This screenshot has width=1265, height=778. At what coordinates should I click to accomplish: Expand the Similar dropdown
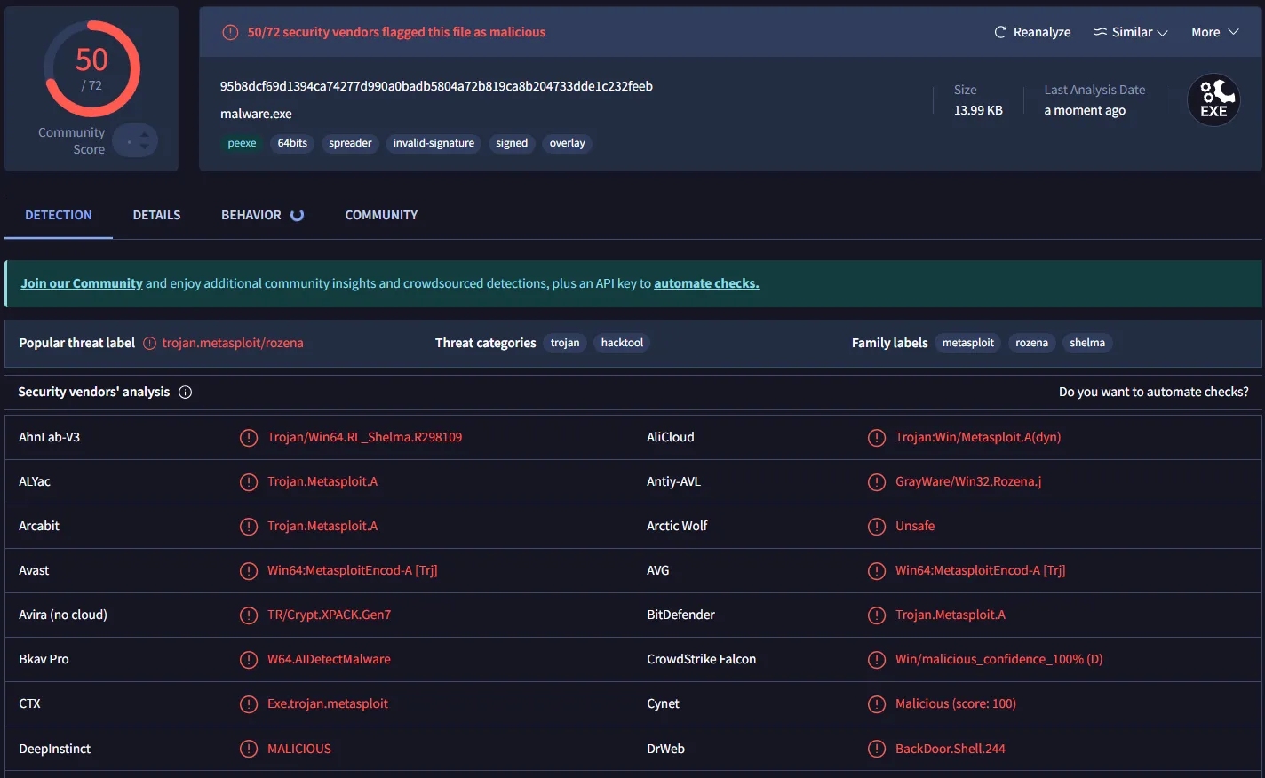[1130, 32]
